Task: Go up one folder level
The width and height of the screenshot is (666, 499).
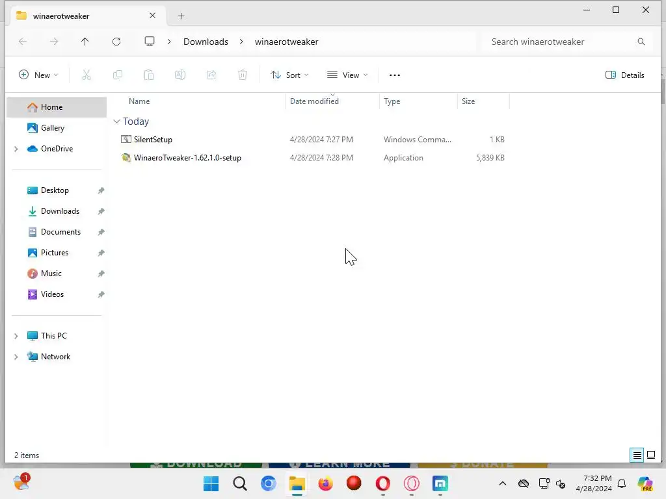Action: 85,42
